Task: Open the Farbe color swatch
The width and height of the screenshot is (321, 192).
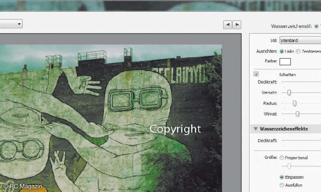Action: 285,62
